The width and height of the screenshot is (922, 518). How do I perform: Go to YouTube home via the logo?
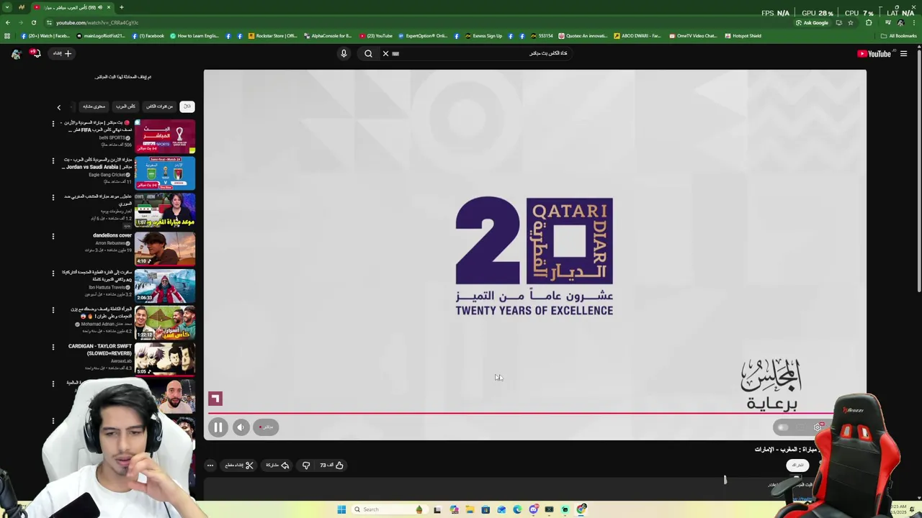click(874, 53)
